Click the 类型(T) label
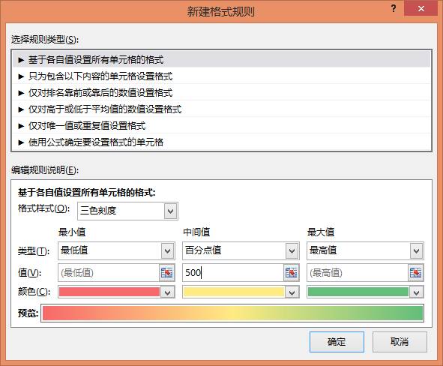Screen dimensions: 443x366 point(34,251)
